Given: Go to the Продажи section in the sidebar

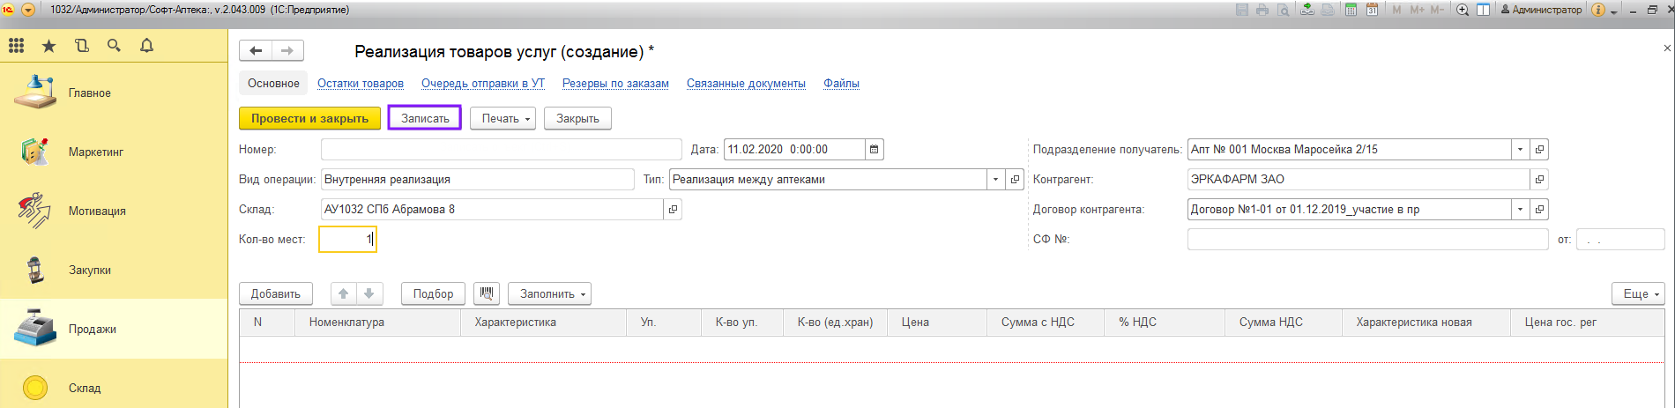Looking at the screenshot, I should tap(92, 329).
